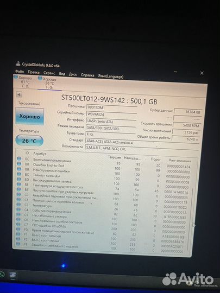Image resolution: width=220 pixels, height=293 pixels.
Task: Click the Буфер данных value 16384 KB
Action: pyautogui.click(x=188, y=112)
